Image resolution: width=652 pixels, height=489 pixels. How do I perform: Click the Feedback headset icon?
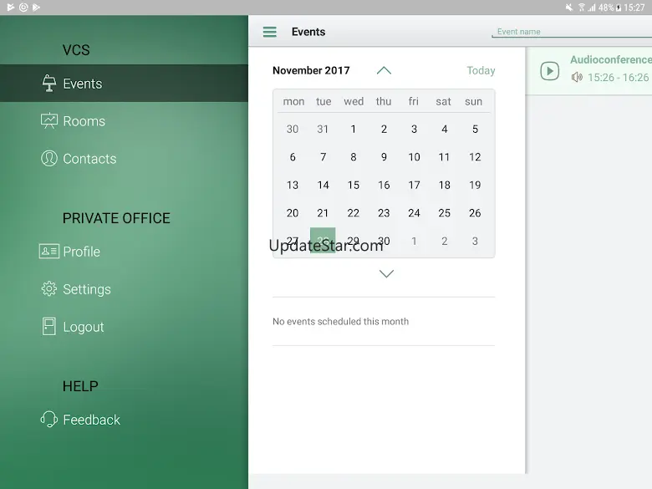coord(49,419)
